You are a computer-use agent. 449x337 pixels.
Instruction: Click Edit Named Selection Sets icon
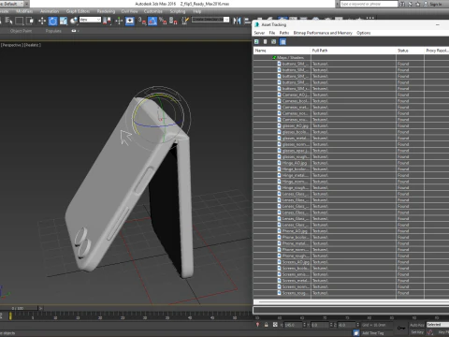tap(185, 21)
